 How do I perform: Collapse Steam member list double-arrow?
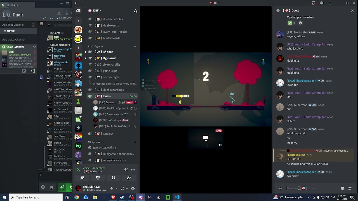click(x=49, y=25)
